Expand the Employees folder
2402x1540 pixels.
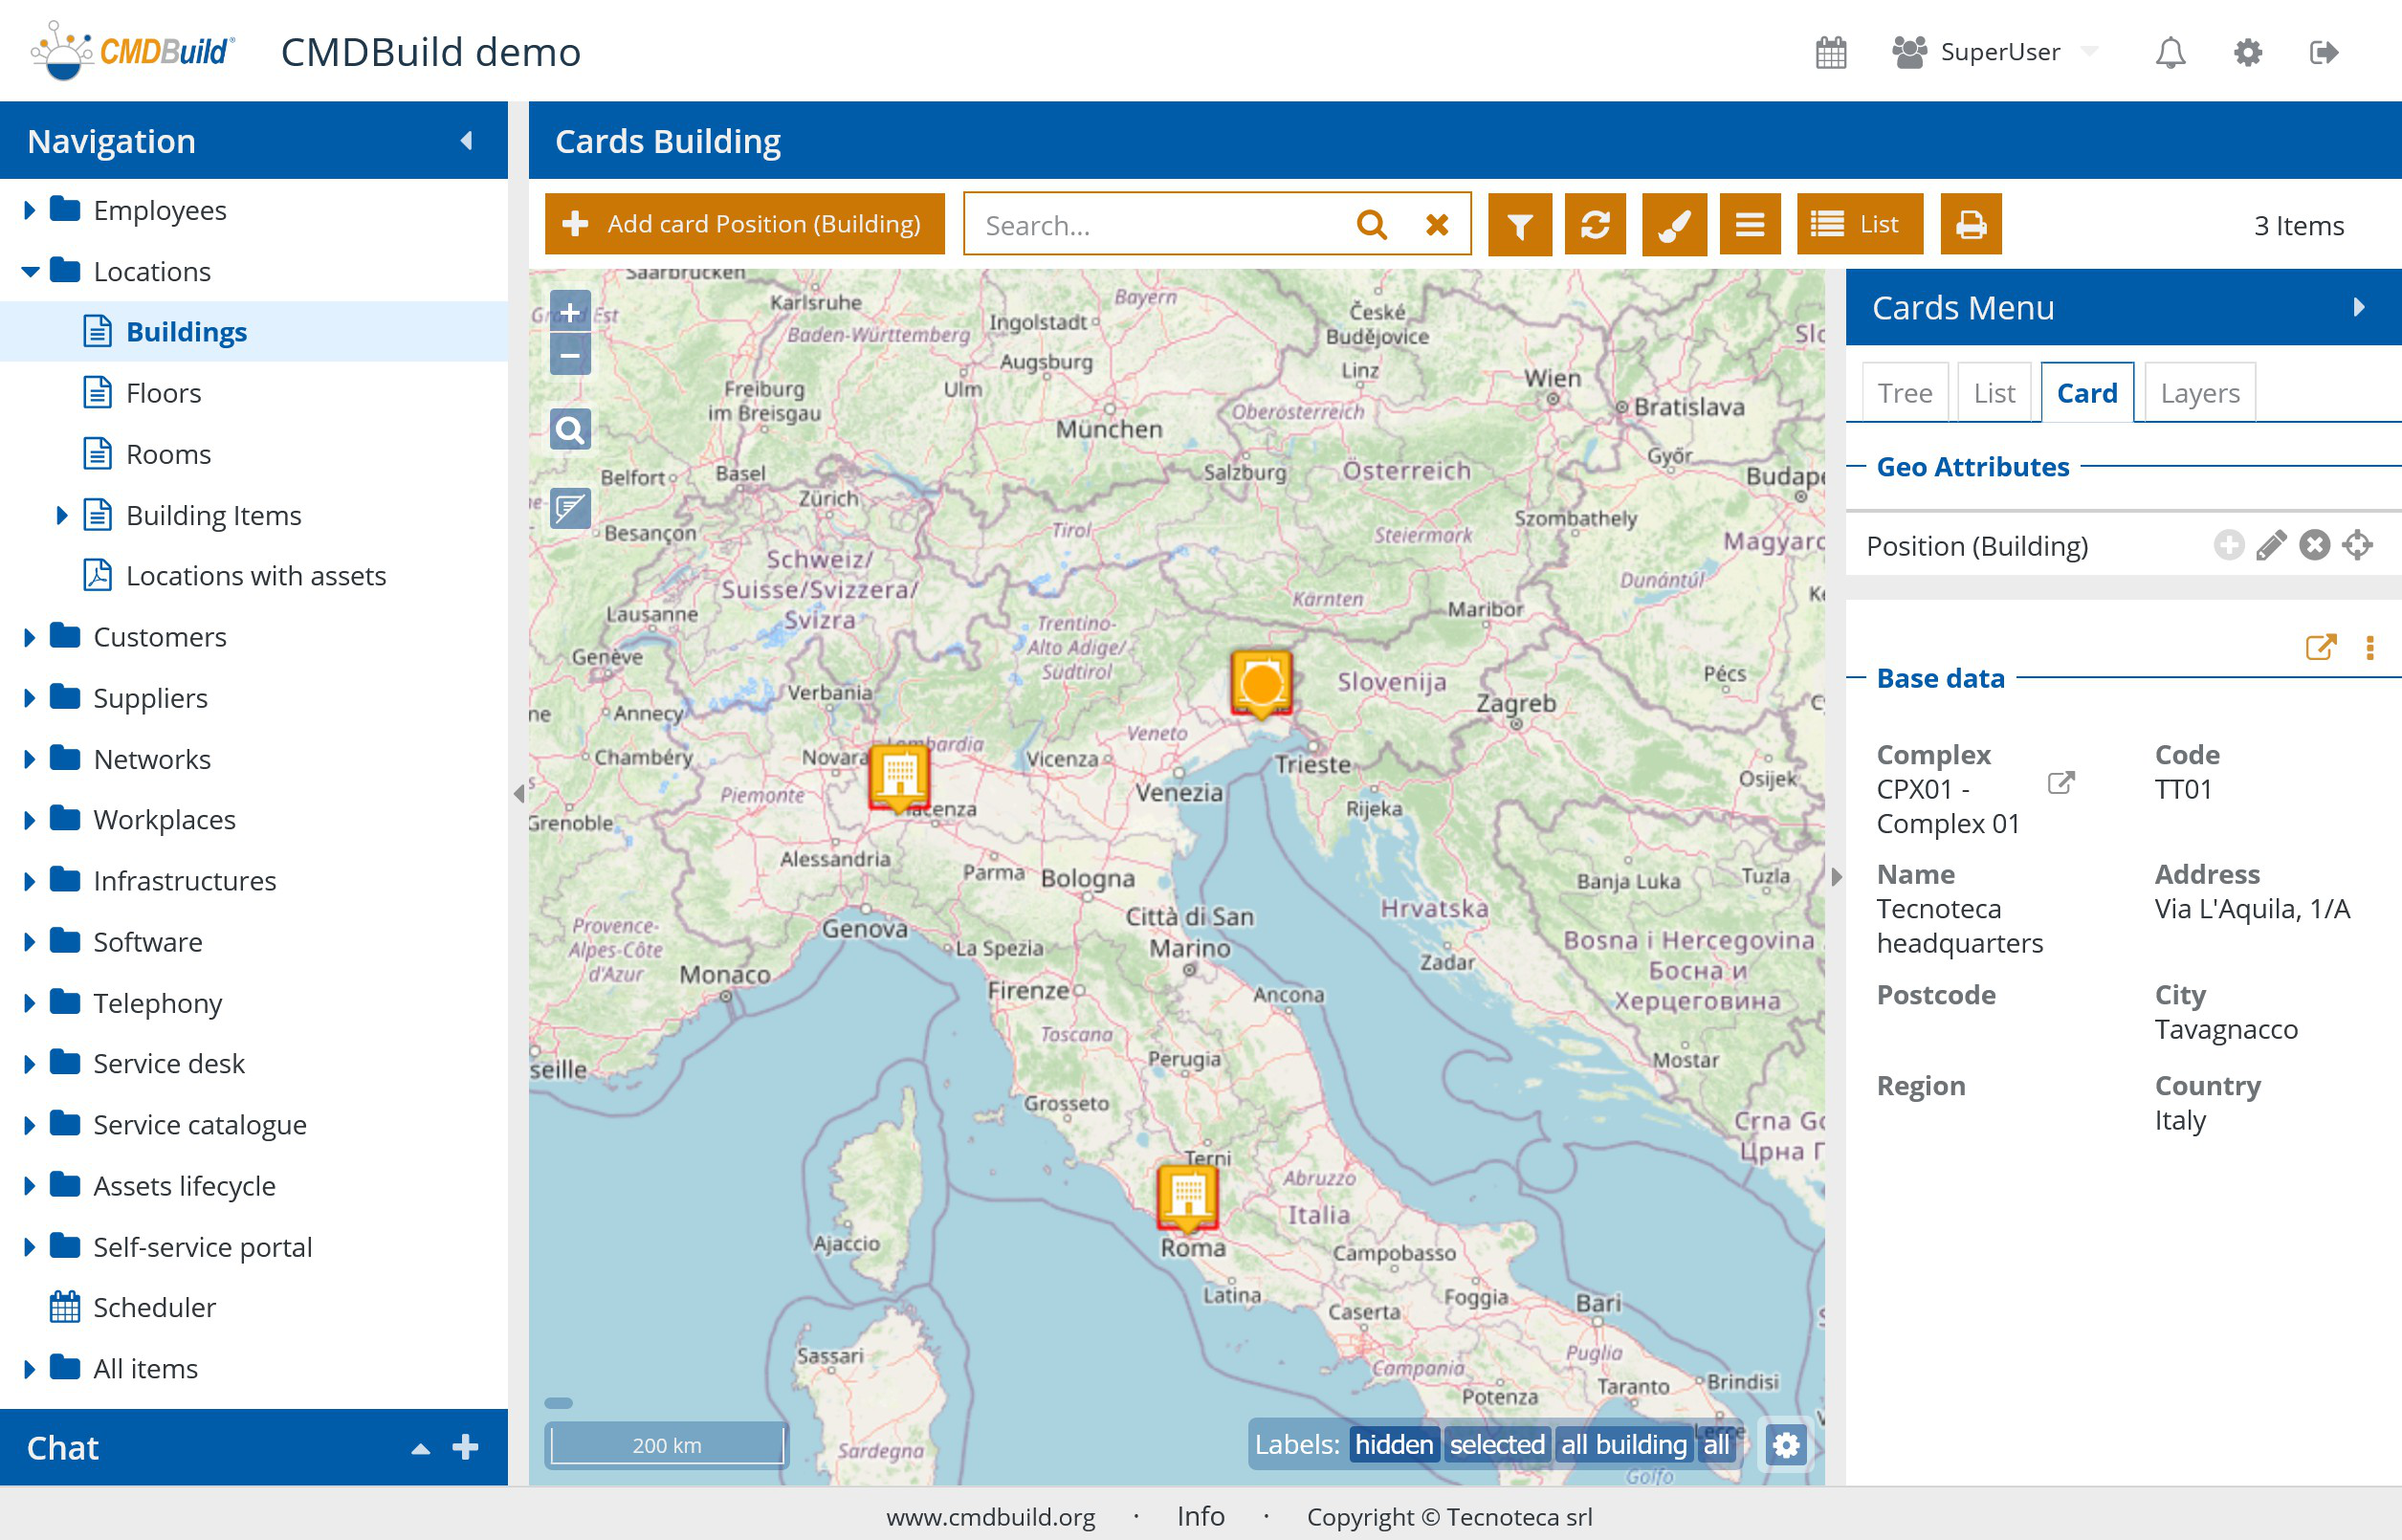click(29, 210)
